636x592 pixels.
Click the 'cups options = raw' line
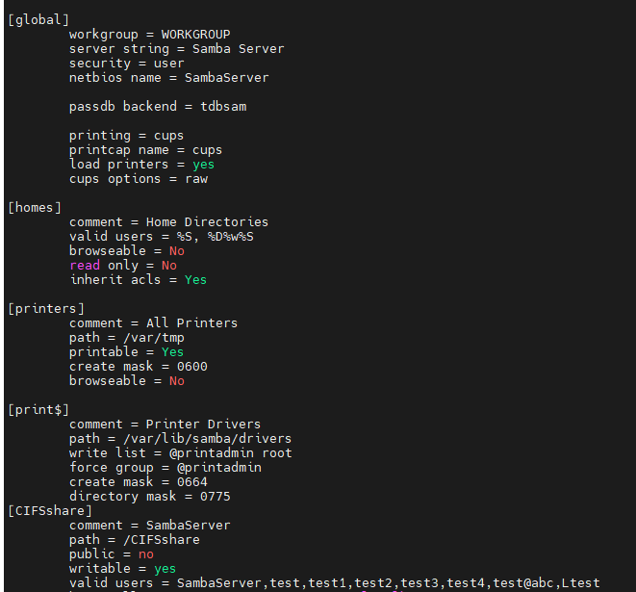click(138, 178)
